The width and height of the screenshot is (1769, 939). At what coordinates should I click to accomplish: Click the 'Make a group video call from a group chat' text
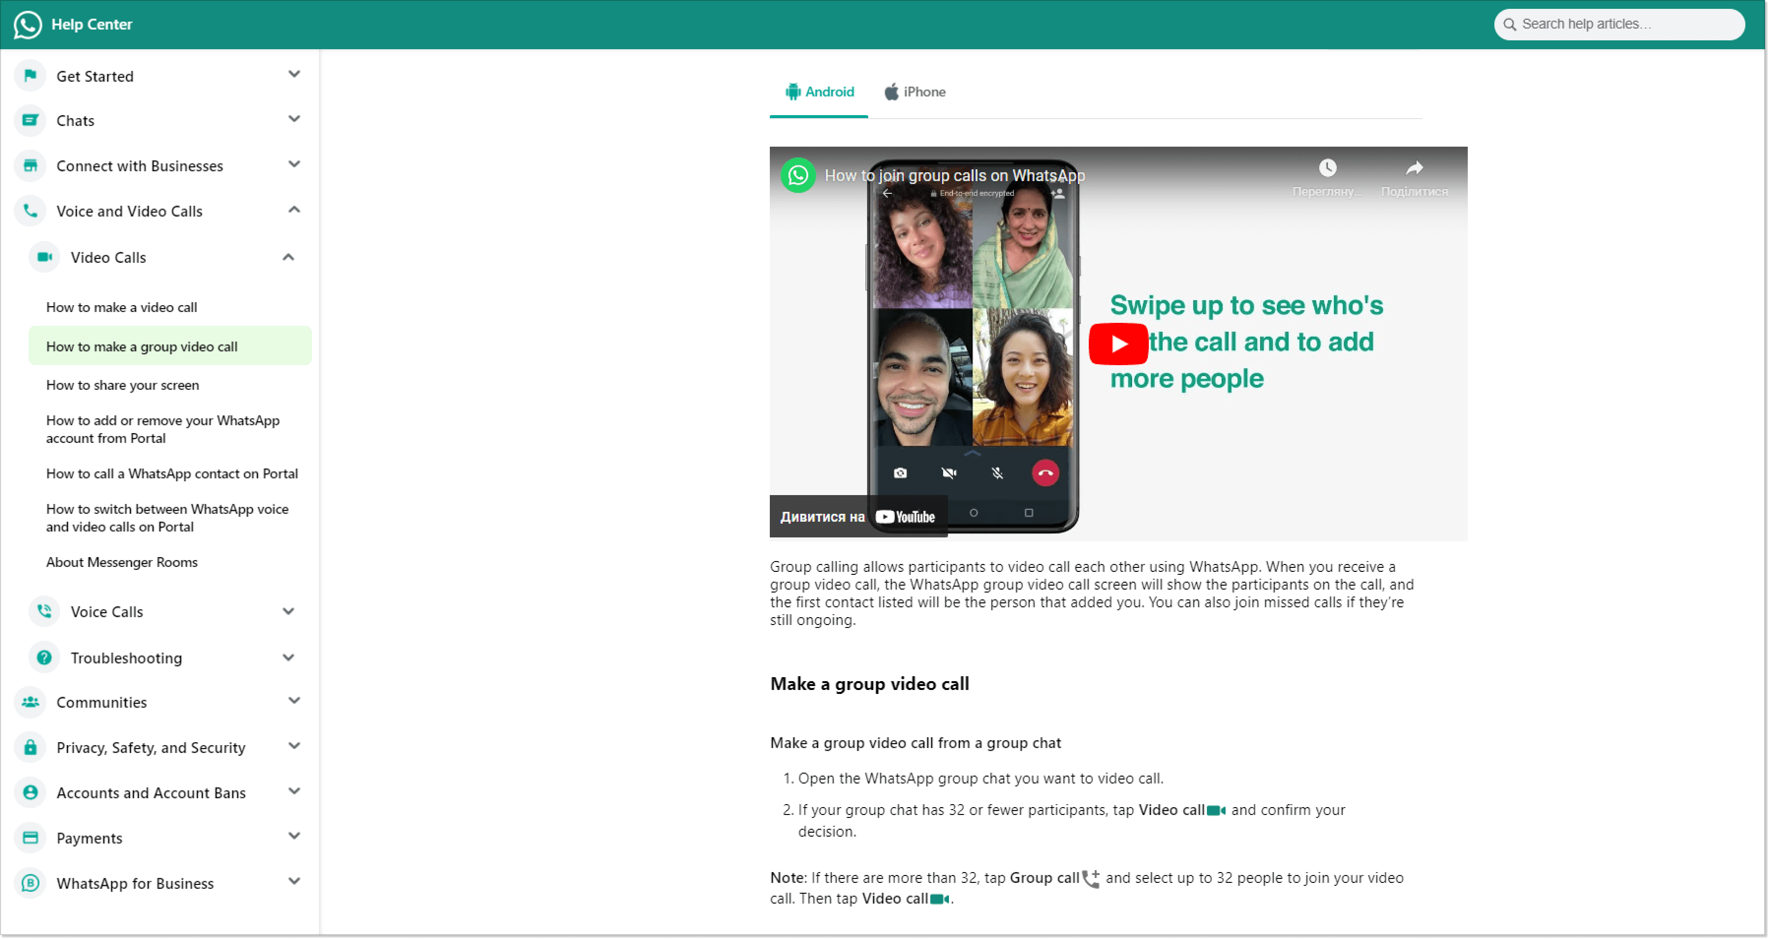coord(916,743)
